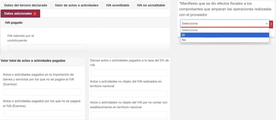
Task: Focus input for no contar con establecimiento
Action: [129, 115]
